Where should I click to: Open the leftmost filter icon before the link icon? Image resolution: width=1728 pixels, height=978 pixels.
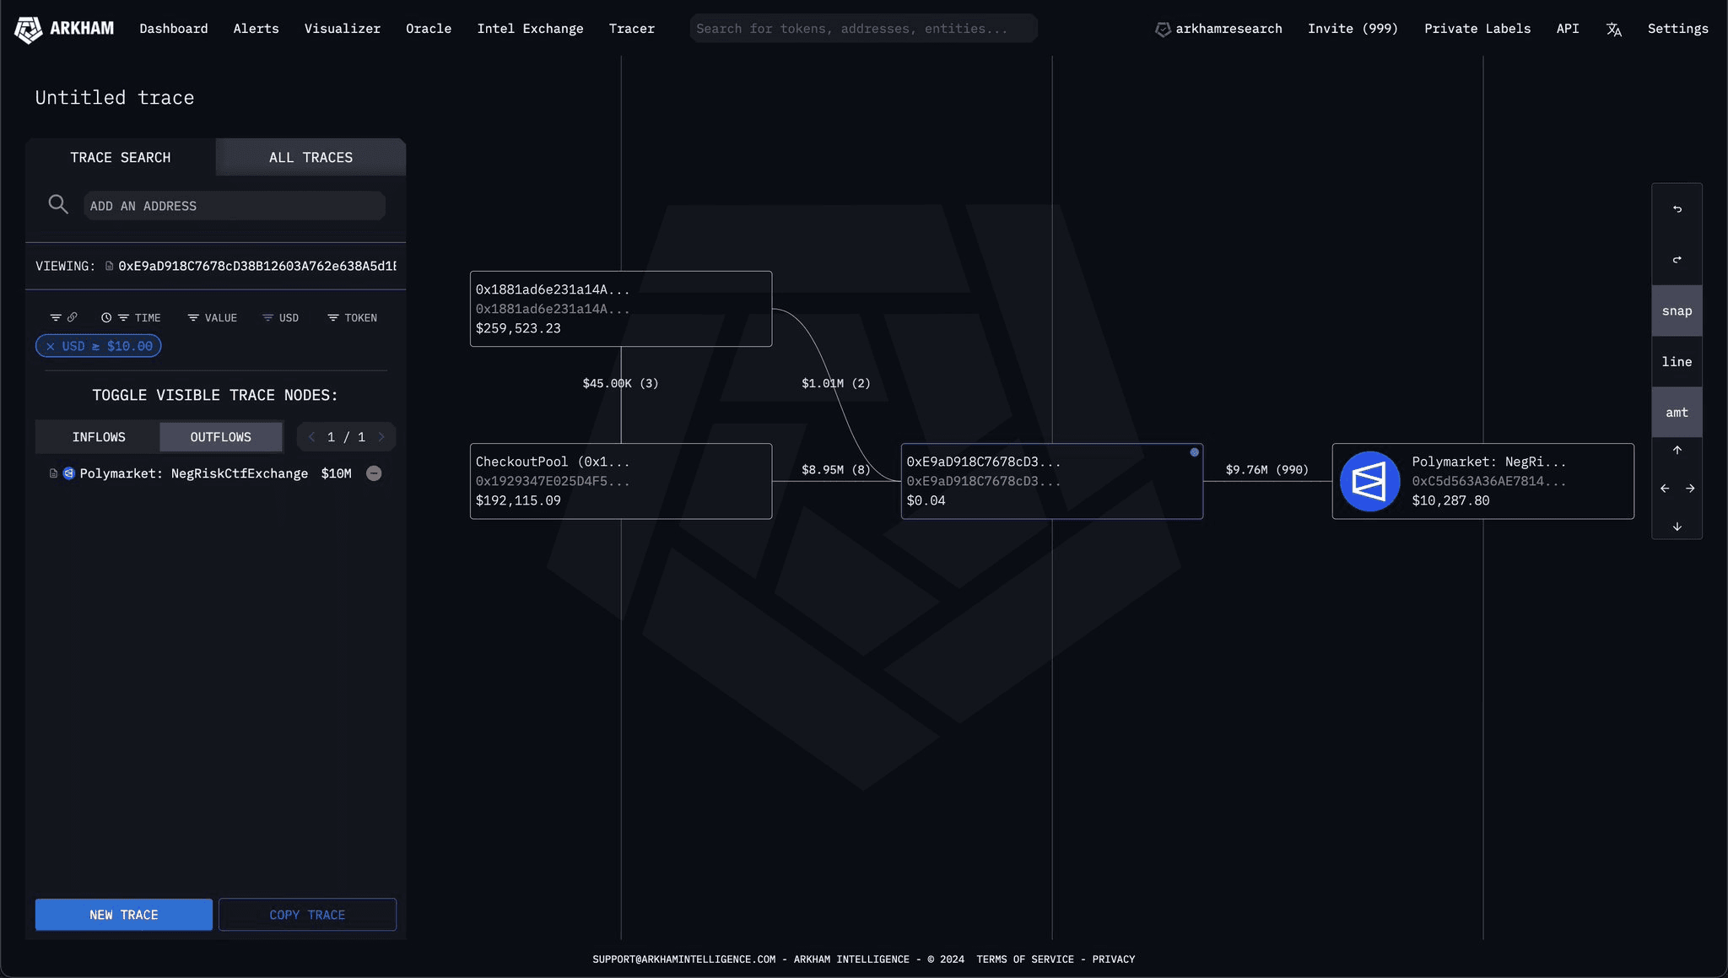pyautogui.click(x=56, y=317)
